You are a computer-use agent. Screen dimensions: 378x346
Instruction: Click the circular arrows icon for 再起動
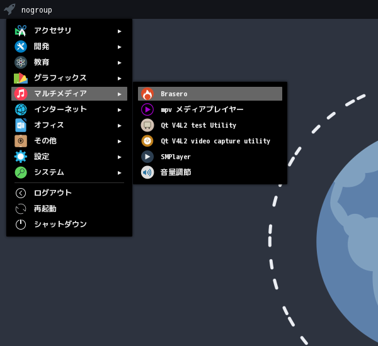tap(21, 209)
